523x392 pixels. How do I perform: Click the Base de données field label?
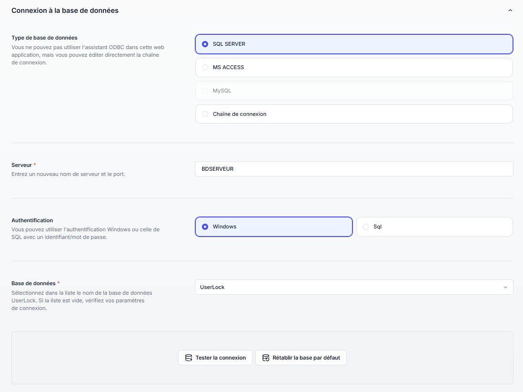coord(33,283)
